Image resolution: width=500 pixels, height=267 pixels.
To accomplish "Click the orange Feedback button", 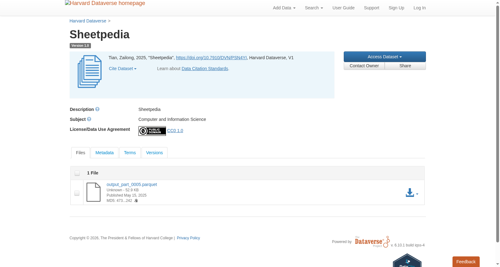I will [x=466, y=262].
